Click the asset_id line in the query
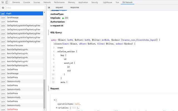Image resolution: width=178 pixels, height=111 pixels. 69,63
